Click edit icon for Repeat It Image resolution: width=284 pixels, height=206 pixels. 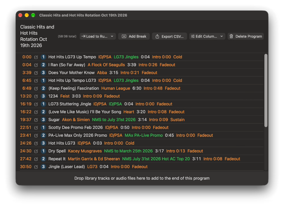pyautogui.click(x=36, y=159)
